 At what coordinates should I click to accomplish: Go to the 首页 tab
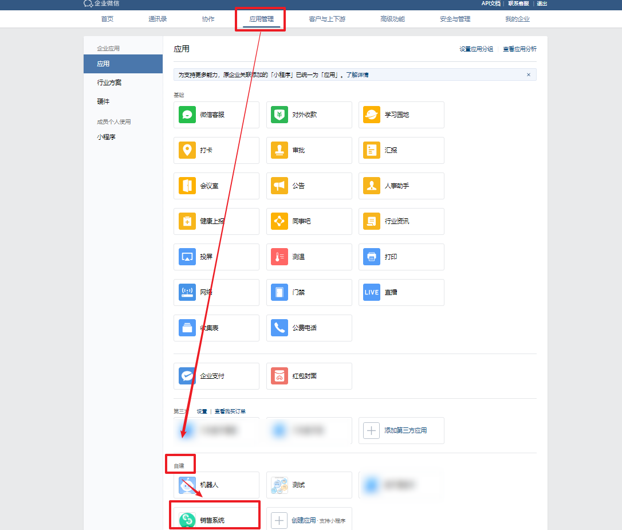[107, 19]
